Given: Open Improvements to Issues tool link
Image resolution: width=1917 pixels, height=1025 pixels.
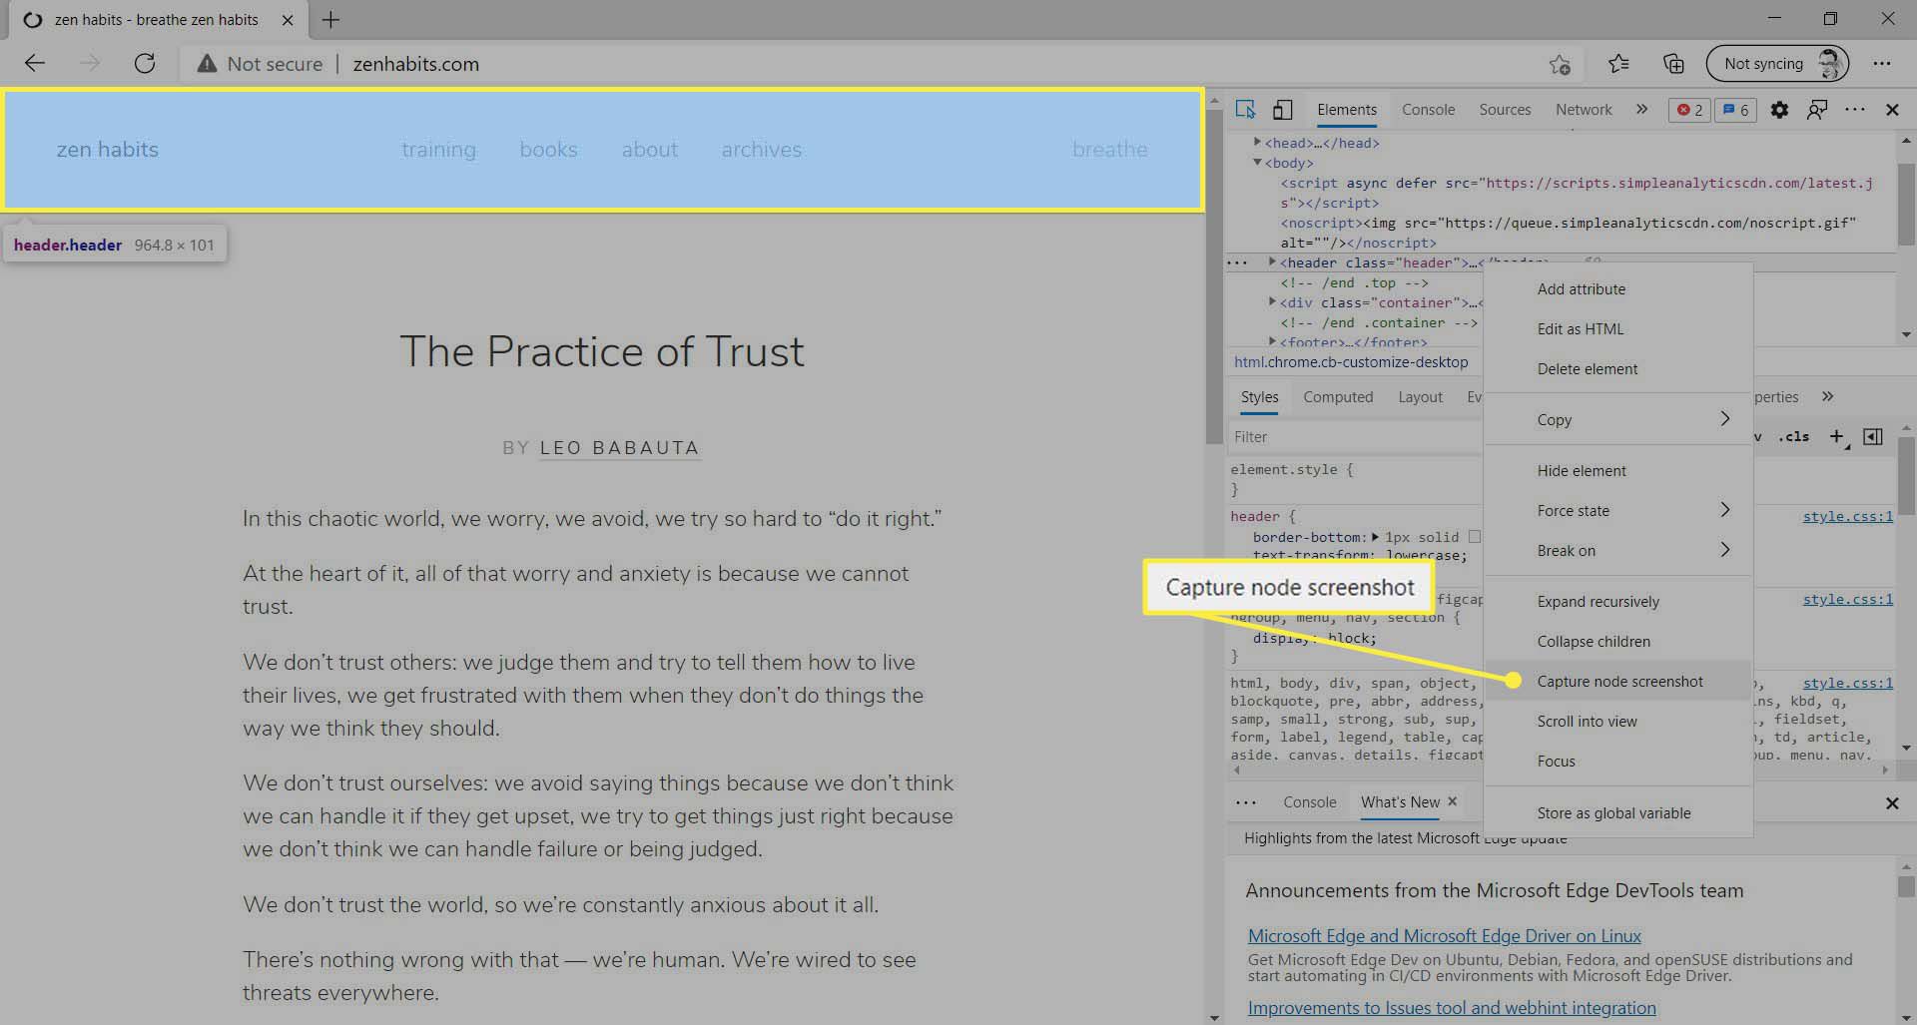Looking at the screenshot, I should [1452, 1008].
